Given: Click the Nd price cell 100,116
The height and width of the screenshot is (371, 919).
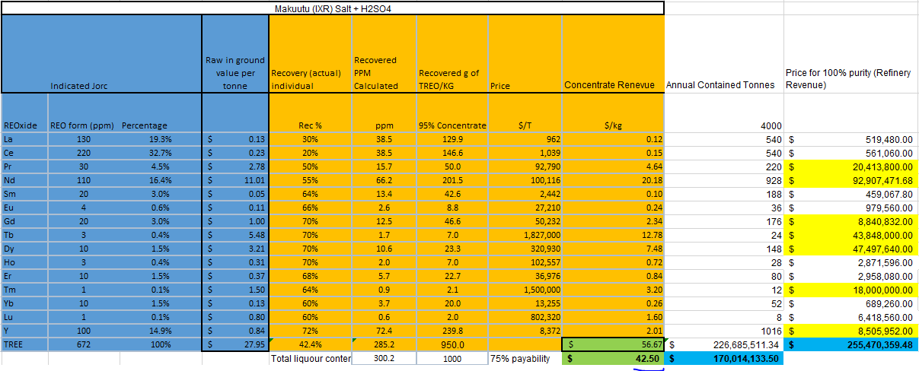Looking at the screenshot, I should (x=525, y=181).
